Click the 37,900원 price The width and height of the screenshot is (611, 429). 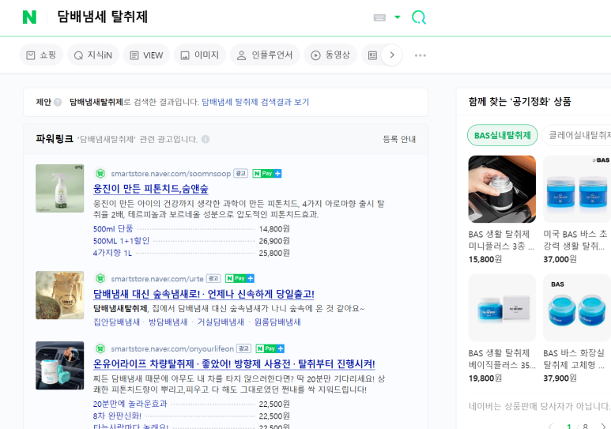tap(560, 378)
